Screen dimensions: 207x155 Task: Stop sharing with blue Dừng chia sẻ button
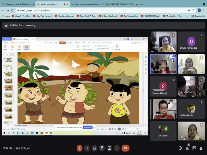pyautogui.click(x=88, y=127)
